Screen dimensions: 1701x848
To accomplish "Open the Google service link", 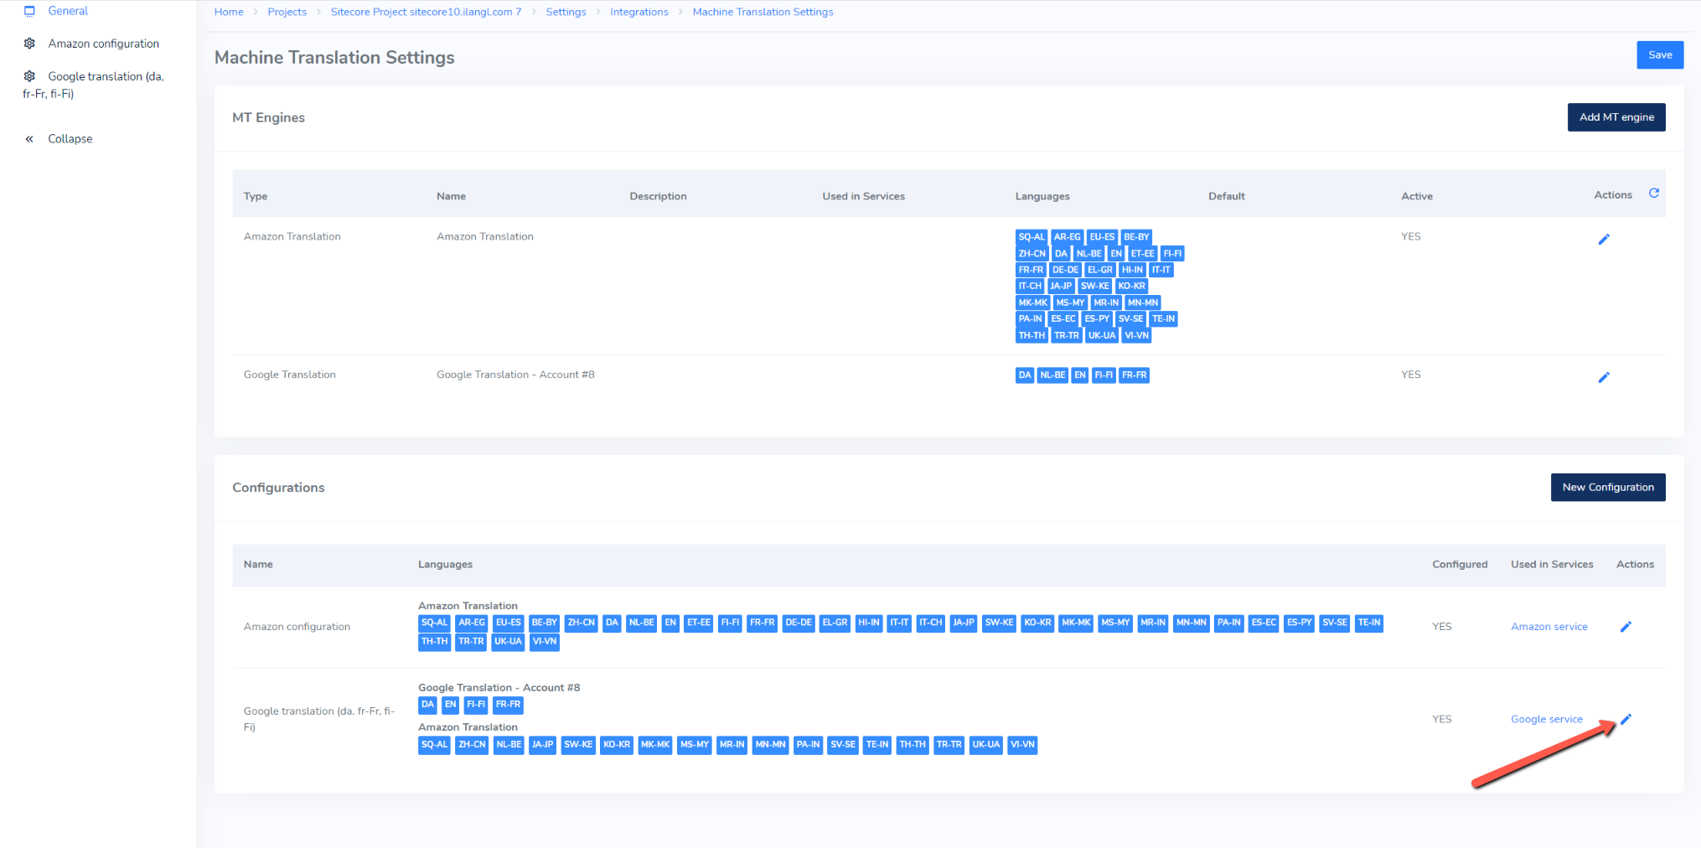I will pos(1547,719).
